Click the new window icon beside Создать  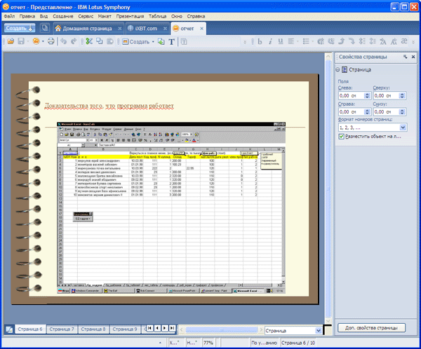pyautogui.click(x=45, y=28)
